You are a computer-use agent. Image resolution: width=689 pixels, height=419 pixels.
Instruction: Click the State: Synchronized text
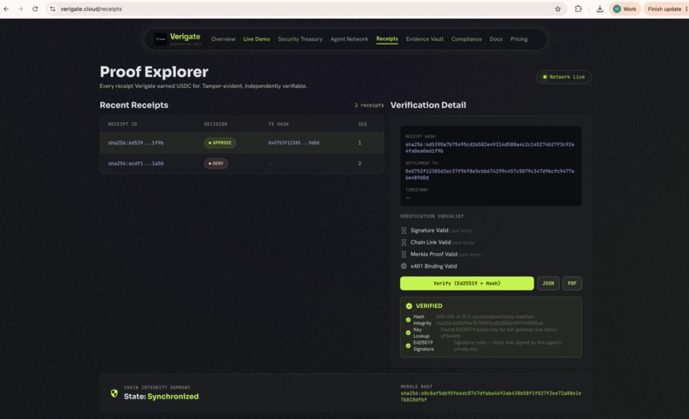[x=162, y=397]
